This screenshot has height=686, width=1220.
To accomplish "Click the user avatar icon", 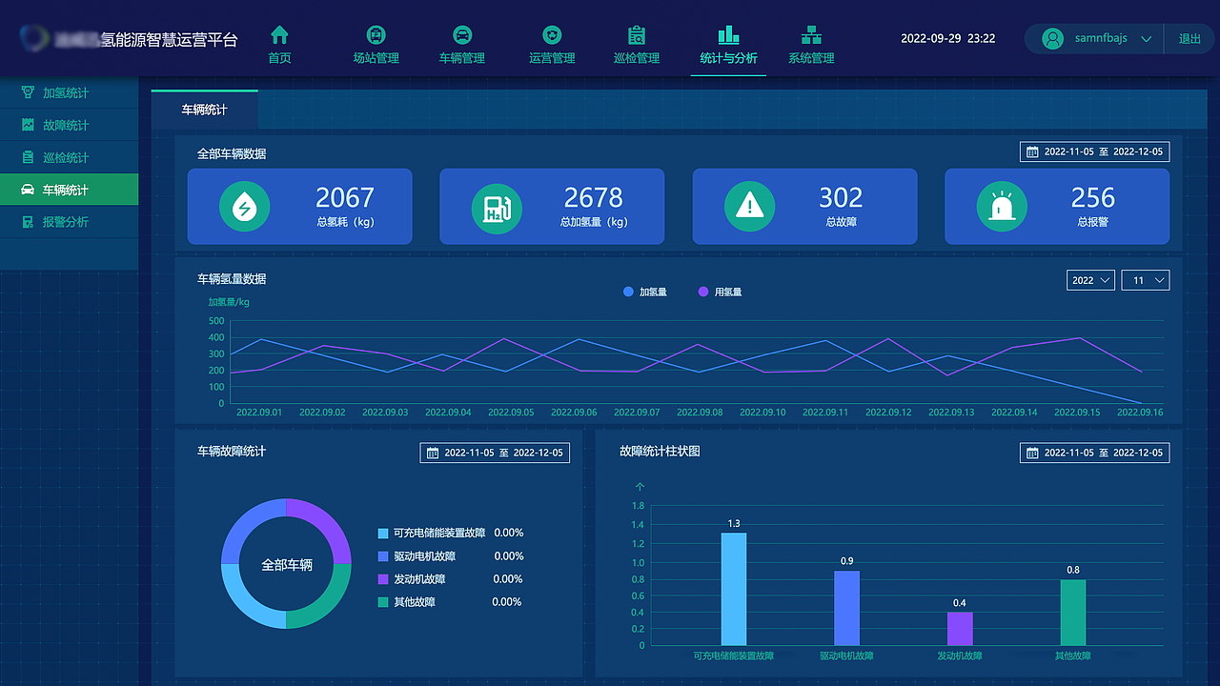I will click(1052, 39).
